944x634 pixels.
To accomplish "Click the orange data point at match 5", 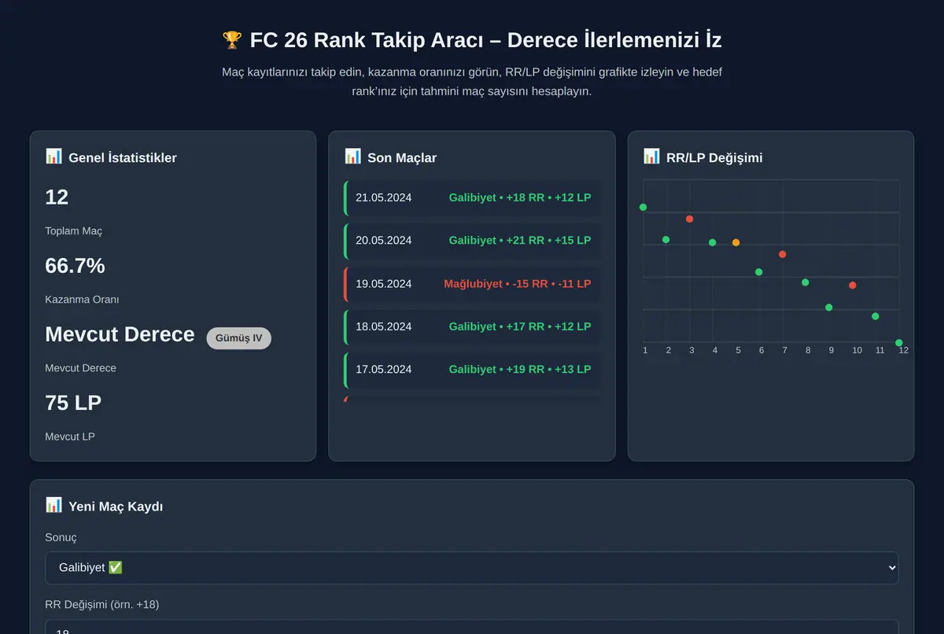I will (x=736, y=242).
